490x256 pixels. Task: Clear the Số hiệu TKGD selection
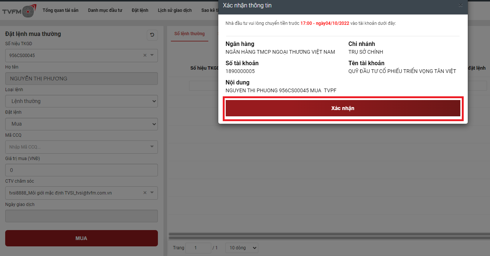(x=145, y=56)
